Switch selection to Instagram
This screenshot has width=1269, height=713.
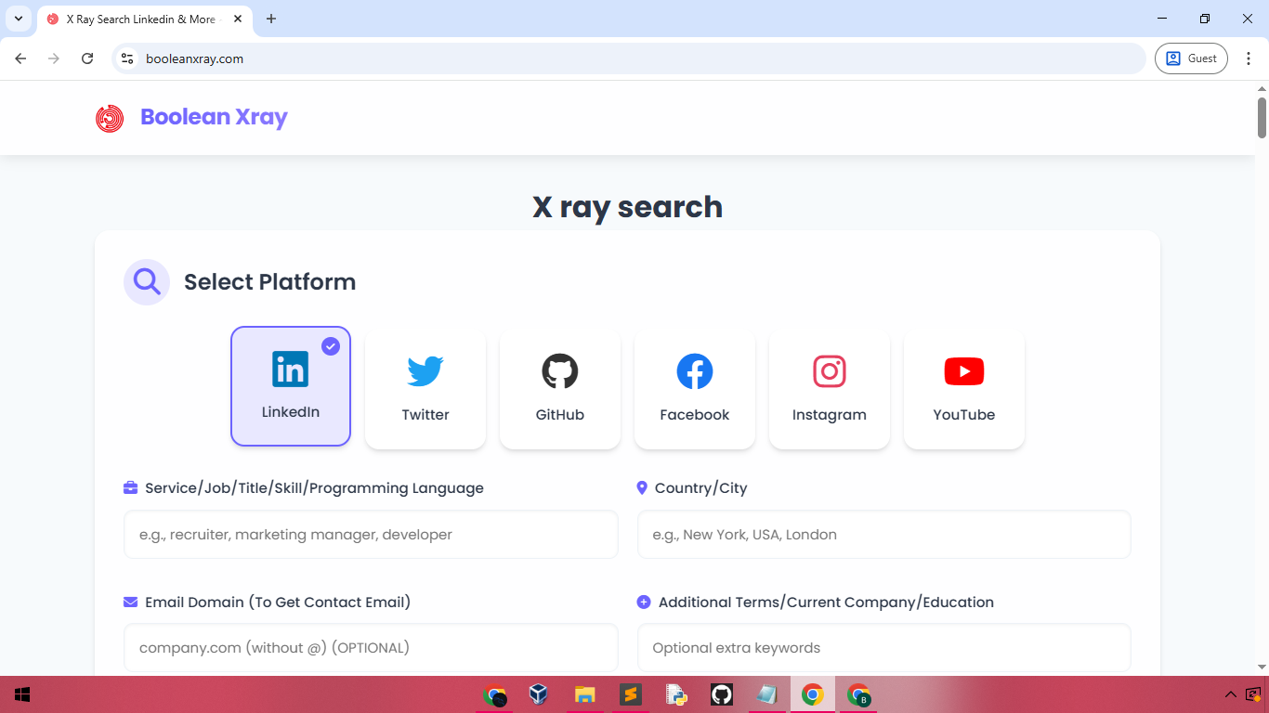(x=829, y=385)
